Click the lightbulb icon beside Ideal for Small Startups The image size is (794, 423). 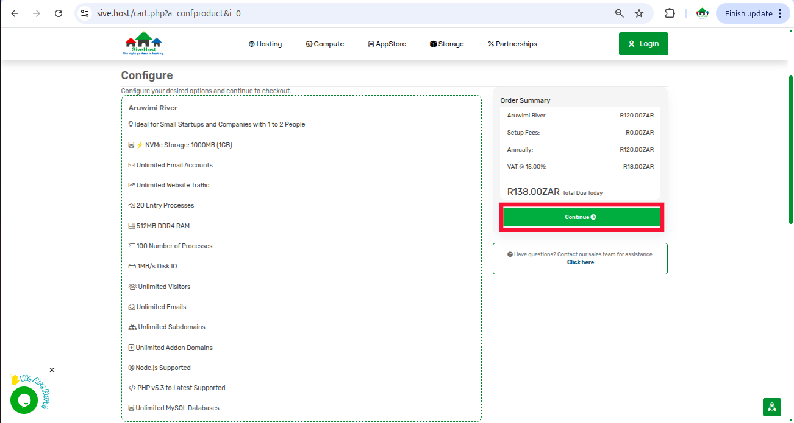coord(131,124)
